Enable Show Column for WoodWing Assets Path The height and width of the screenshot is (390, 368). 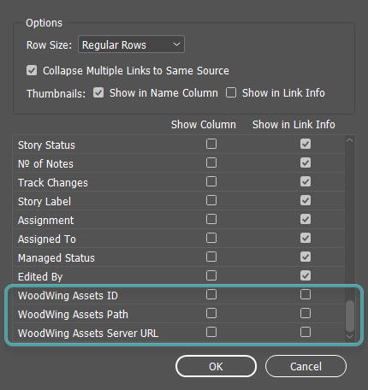(x=211, y=313)
